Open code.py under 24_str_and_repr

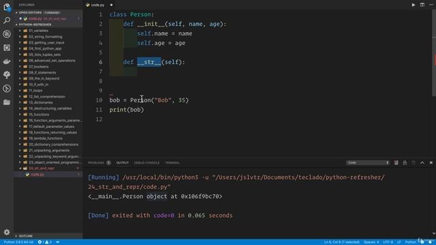pyautogui.click(x=37, y=174)
